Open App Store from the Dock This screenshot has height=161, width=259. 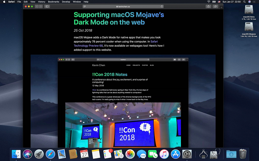pos(175,154)
